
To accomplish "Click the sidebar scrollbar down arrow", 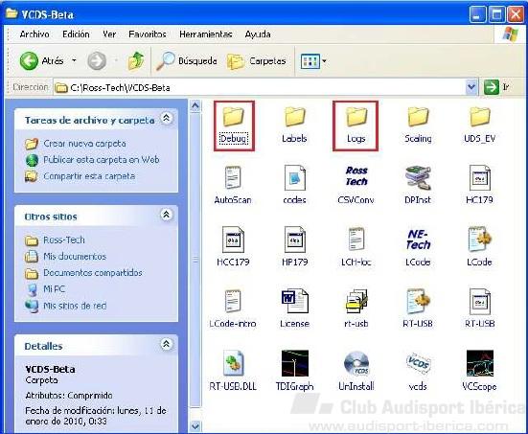I will pos(195,426).
